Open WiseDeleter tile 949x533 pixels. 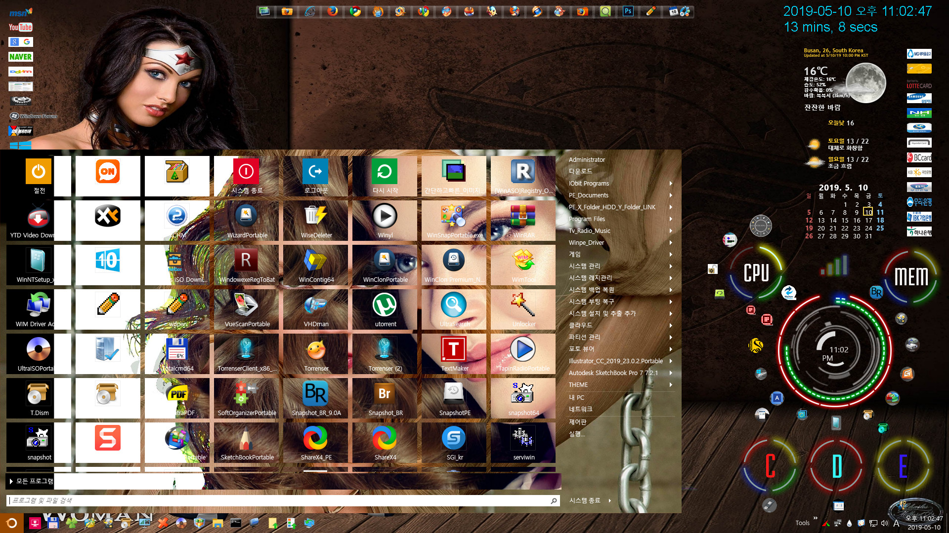tap(315, 221)
